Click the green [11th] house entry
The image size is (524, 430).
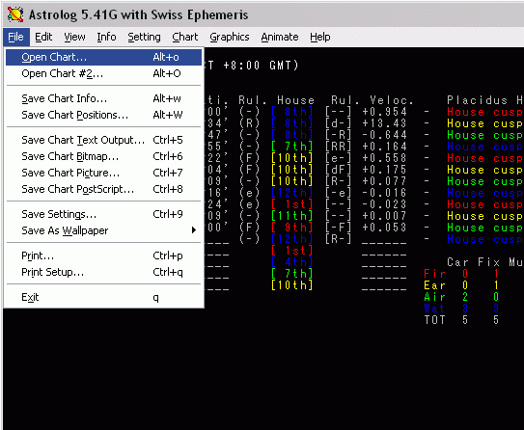click(292, 216)
